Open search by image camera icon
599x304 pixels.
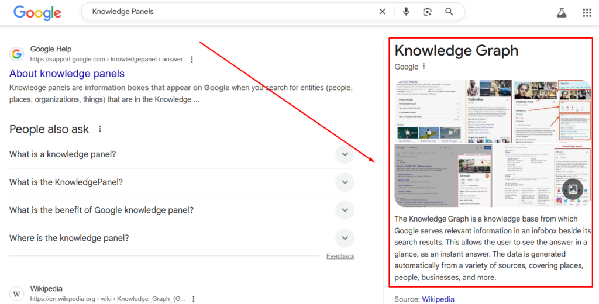pos(427,12)
